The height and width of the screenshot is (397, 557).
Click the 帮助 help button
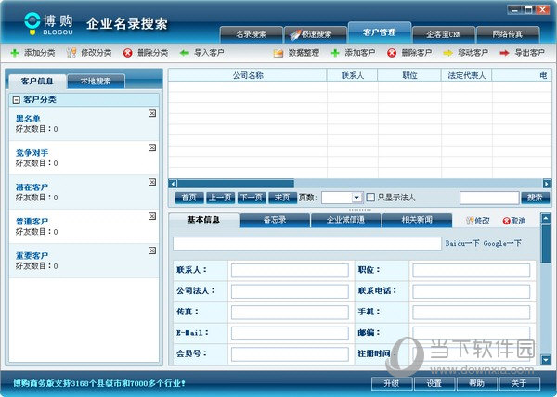pos(477,383)
